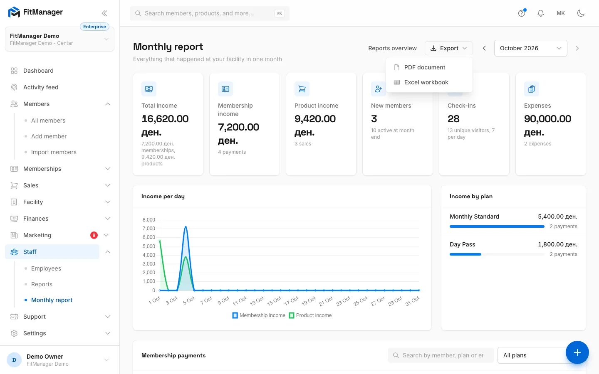Click the Membership income card icon

point(225,89)
